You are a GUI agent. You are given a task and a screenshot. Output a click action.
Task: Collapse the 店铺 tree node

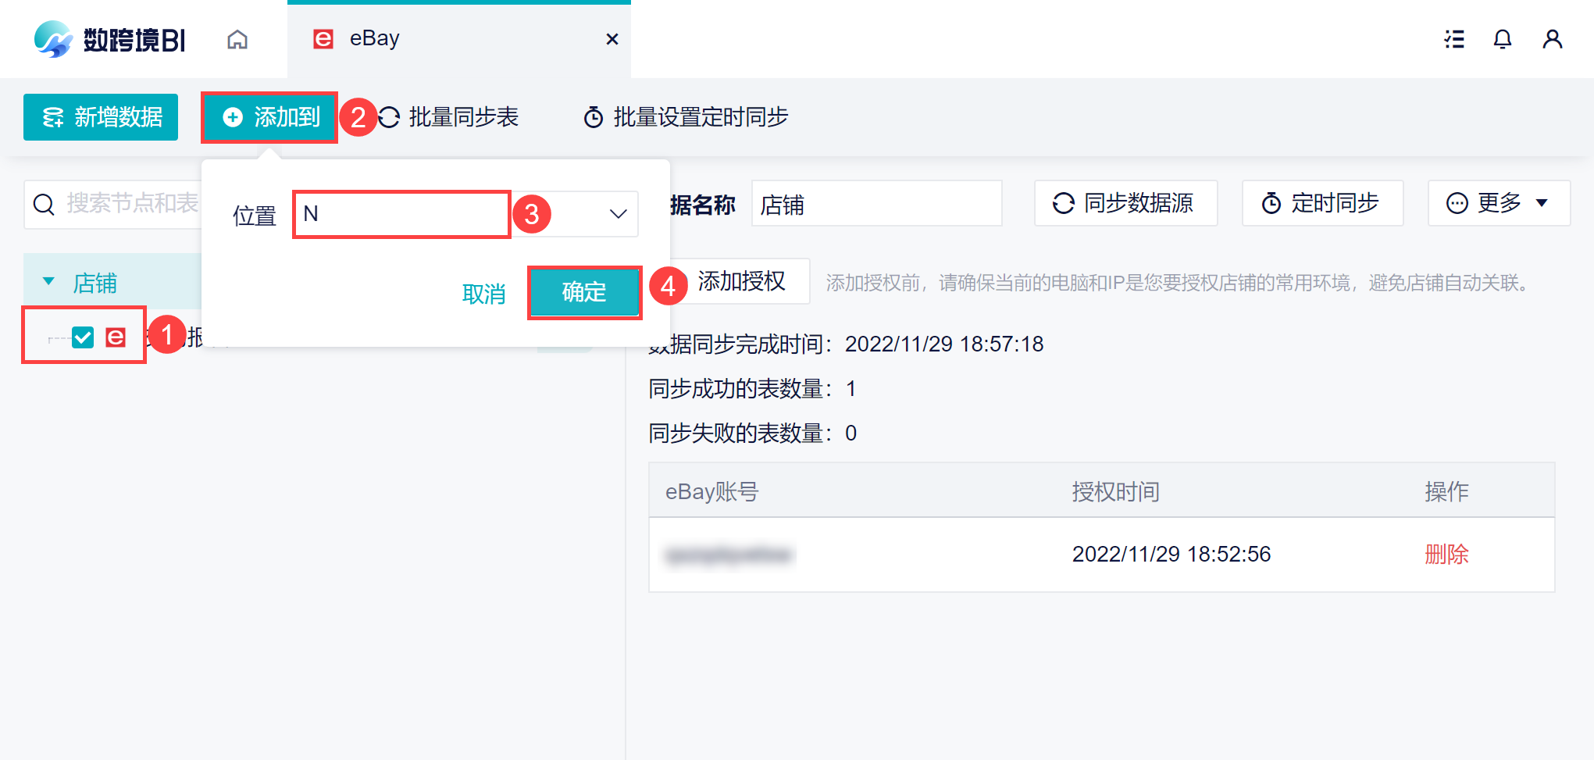48,281
